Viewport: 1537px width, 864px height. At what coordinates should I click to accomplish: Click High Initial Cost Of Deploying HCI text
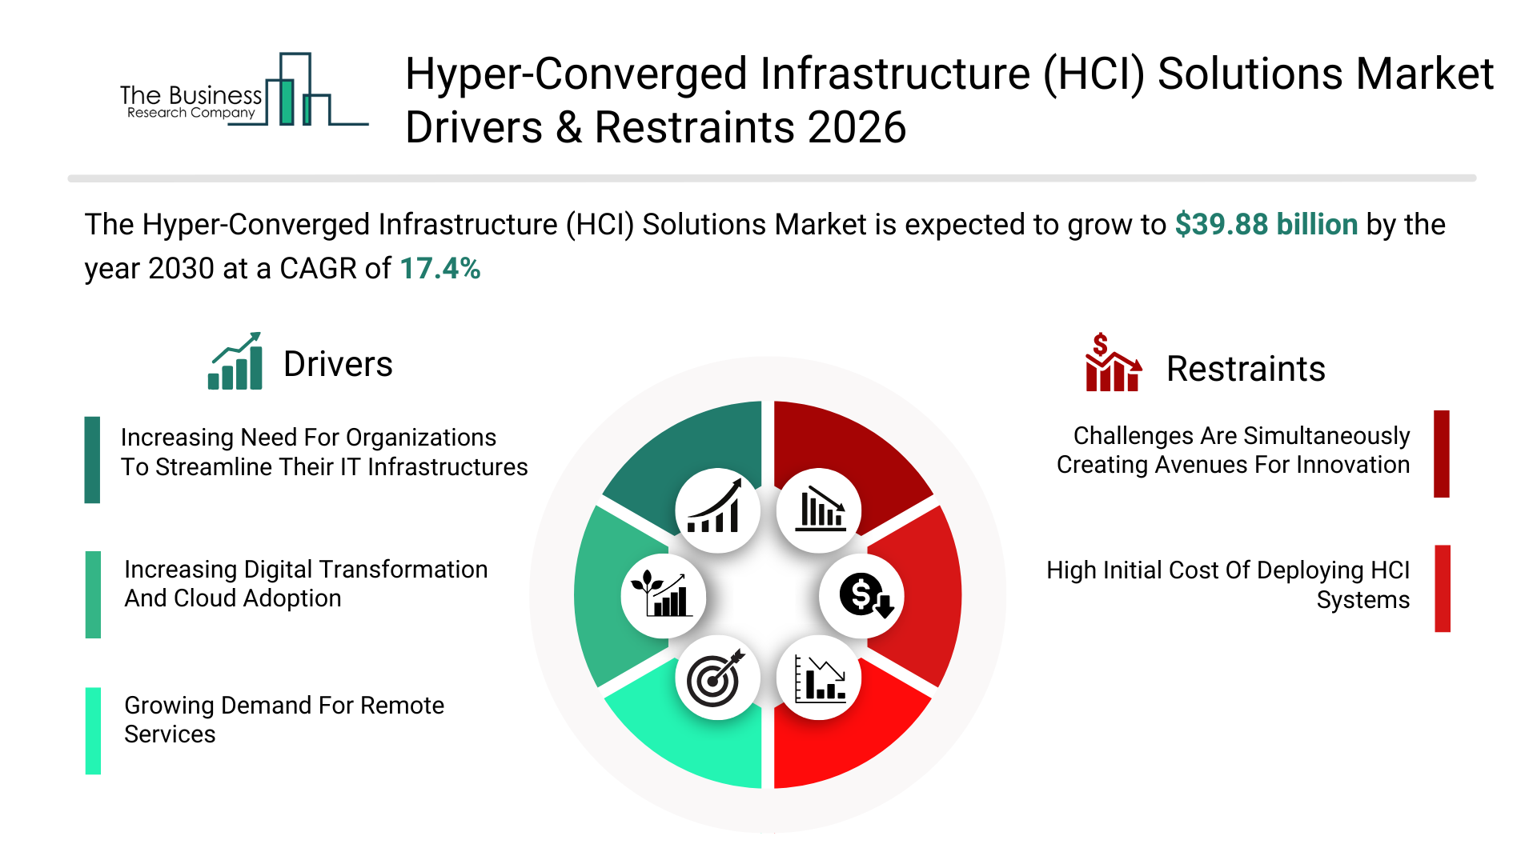pos(1227,585)
